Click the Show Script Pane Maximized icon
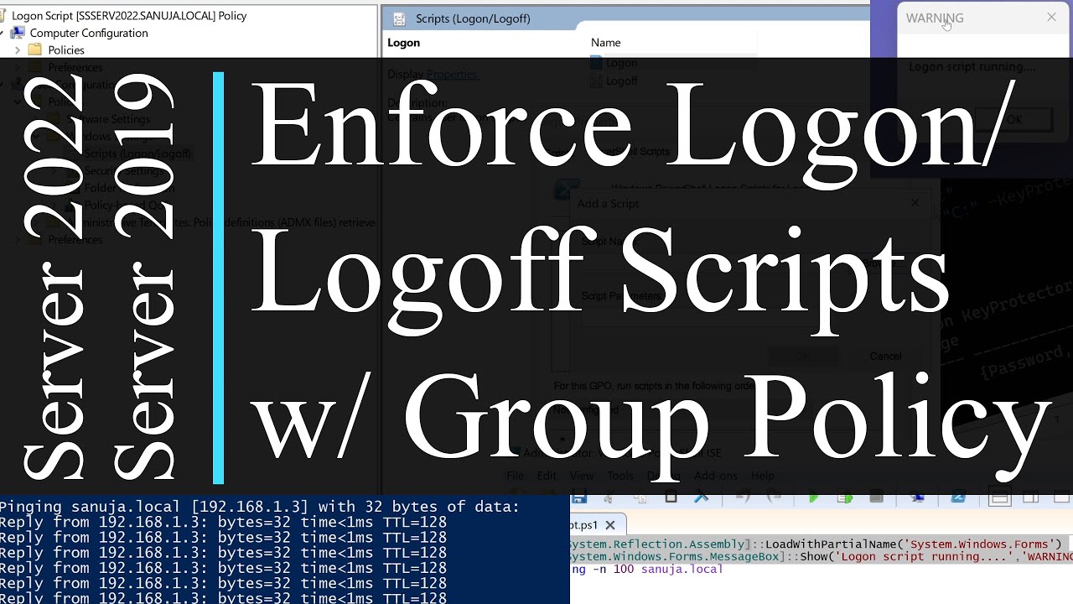Screen dimensions: 1073x604 1060,497
